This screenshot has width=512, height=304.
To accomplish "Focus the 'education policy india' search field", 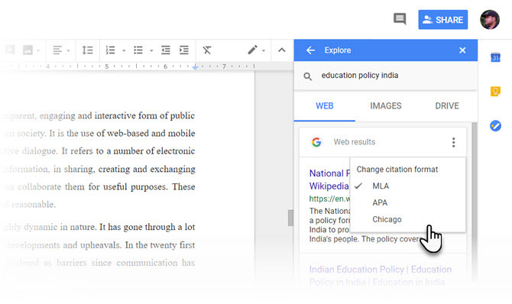I will pyautogui.click(x=385, y=76).
